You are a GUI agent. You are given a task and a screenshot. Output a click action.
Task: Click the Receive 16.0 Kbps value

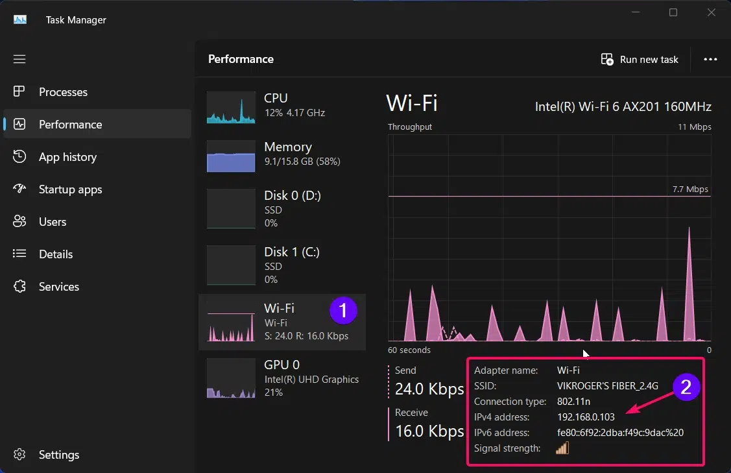click(429, 431)
